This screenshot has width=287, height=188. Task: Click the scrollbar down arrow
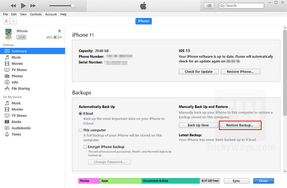285,171
